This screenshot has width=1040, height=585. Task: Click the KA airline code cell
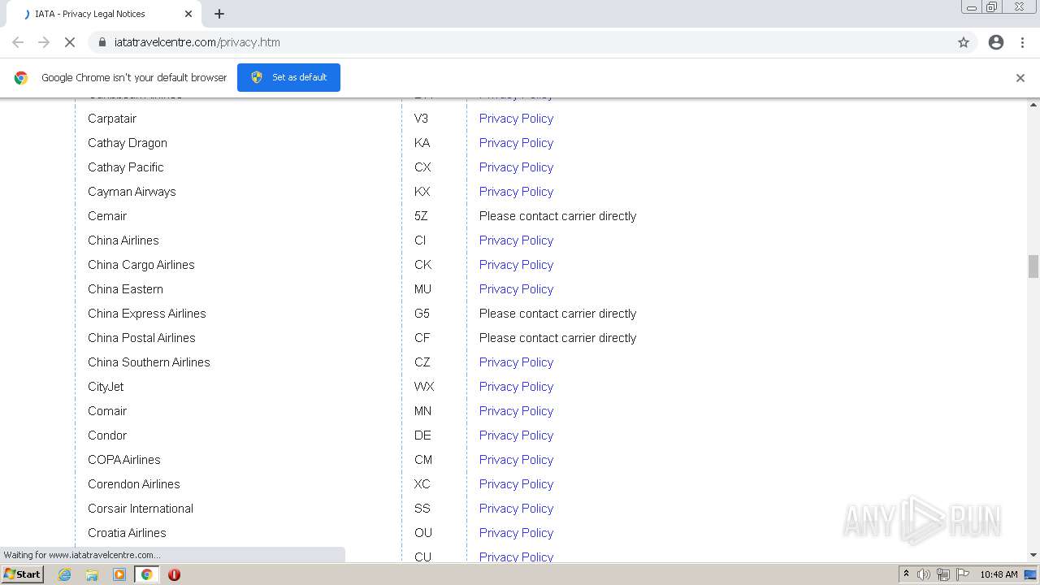[422, 143]
